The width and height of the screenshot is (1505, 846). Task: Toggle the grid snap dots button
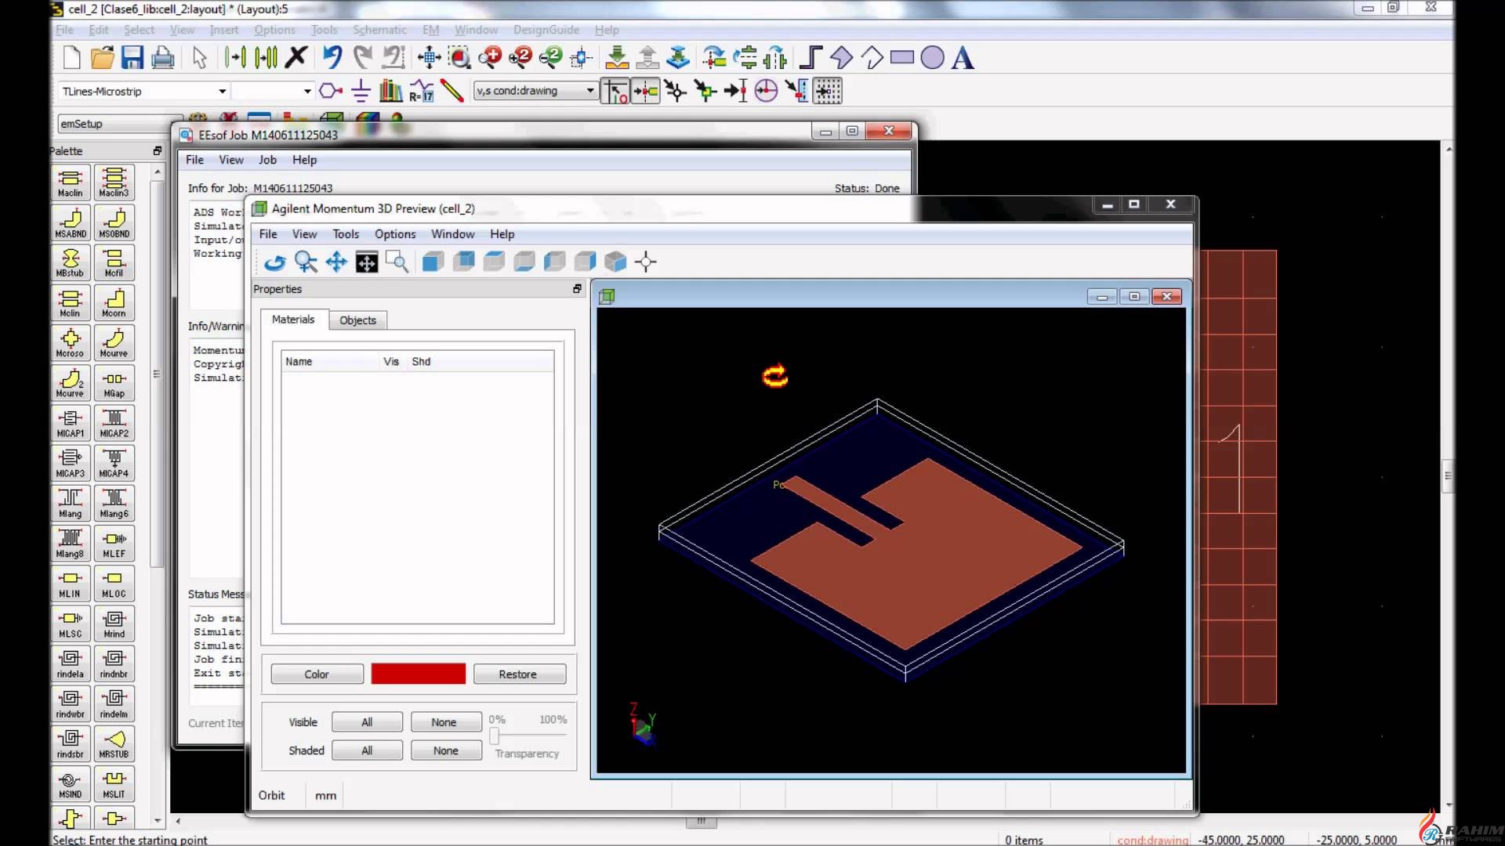tap(828, 91)
